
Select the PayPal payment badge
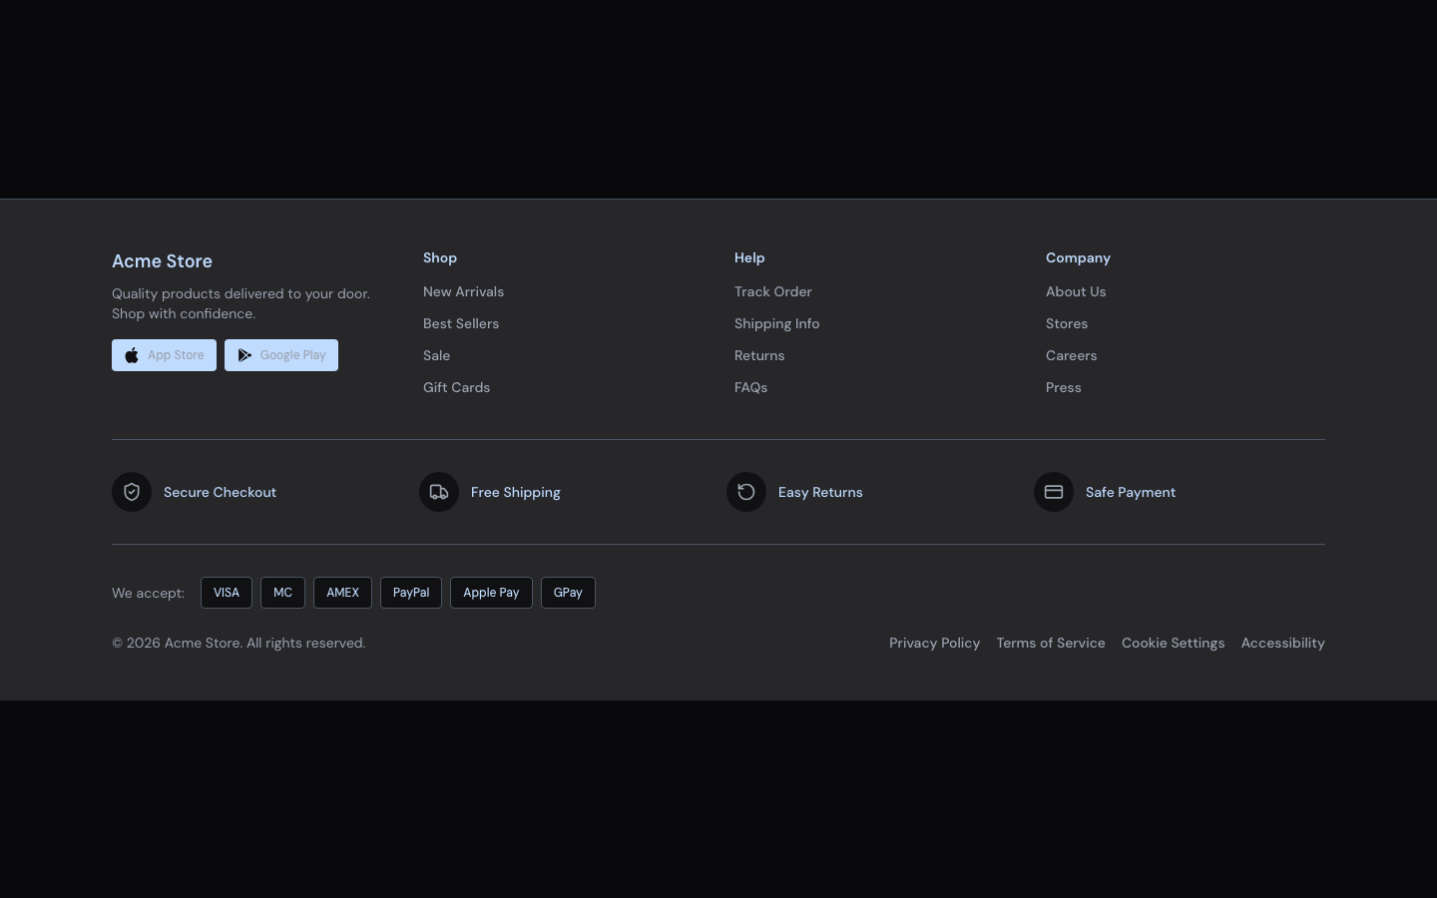tap(410, 593)
